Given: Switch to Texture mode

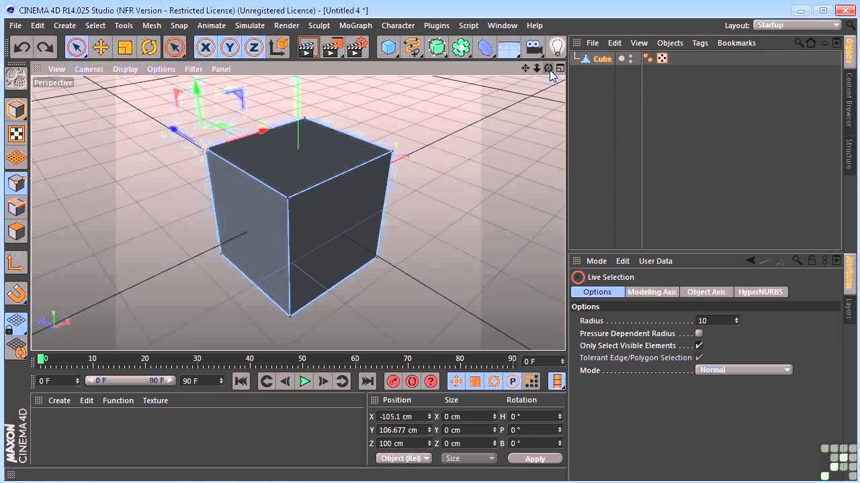Looking at the screenshot, I should pyautogui.click(x=16, y=133).
